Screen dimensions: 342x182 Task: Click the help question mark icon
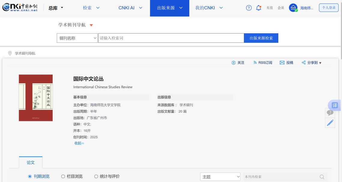point(249,8)
